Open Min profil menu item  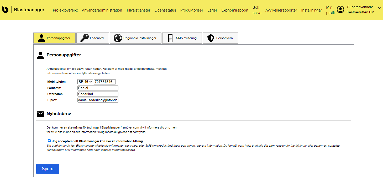330,10
